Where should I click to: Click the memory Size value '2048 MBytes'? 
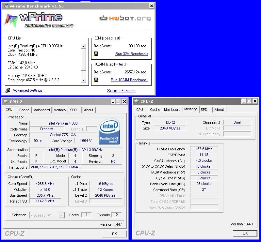tap(170, 128)
